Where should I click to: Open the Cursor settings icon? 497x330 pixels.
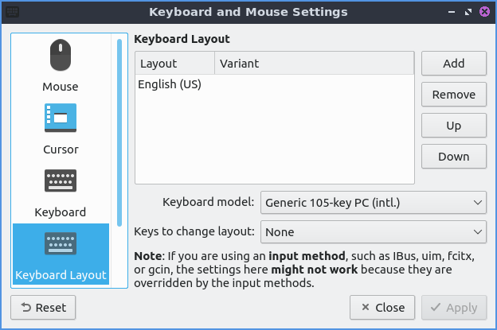click(61, 118)
